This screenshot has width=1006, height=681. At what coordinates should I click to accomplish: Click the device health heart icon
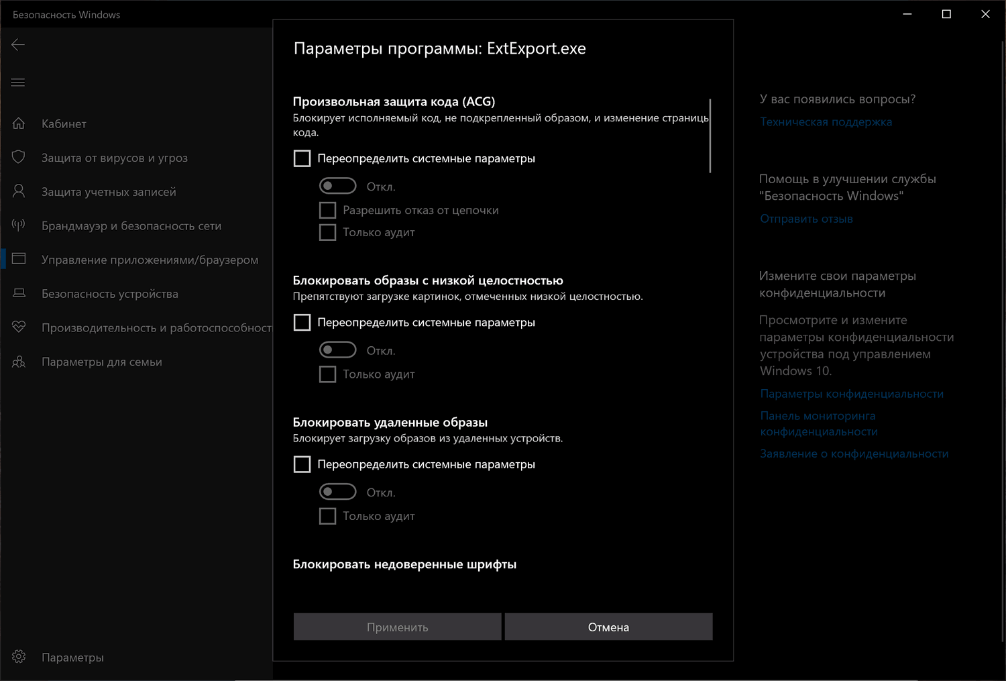click(x=19, y=327)
